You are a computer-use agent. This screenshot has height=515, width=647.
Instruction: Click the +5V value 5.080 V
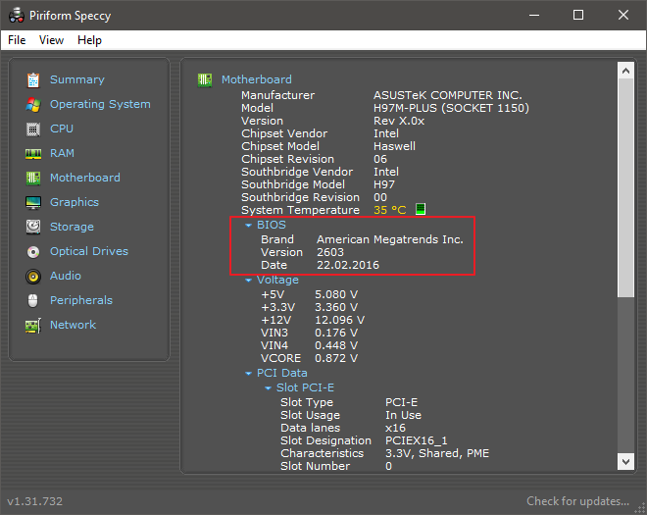[336, 294]
